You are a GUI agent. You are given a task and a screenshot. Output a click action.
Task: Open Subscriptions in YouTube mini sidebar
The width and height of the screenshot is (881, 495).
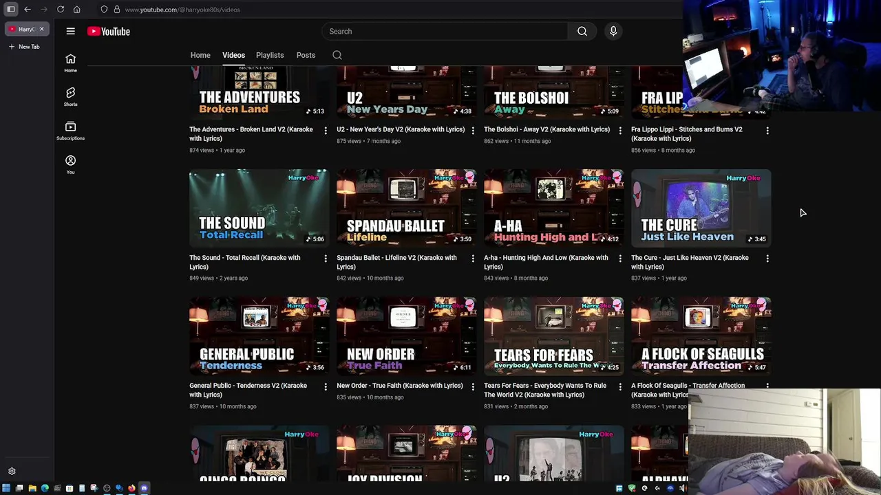click(70, 131)
